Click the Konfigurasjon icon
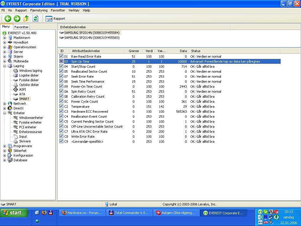 click(x=10, y=155)
